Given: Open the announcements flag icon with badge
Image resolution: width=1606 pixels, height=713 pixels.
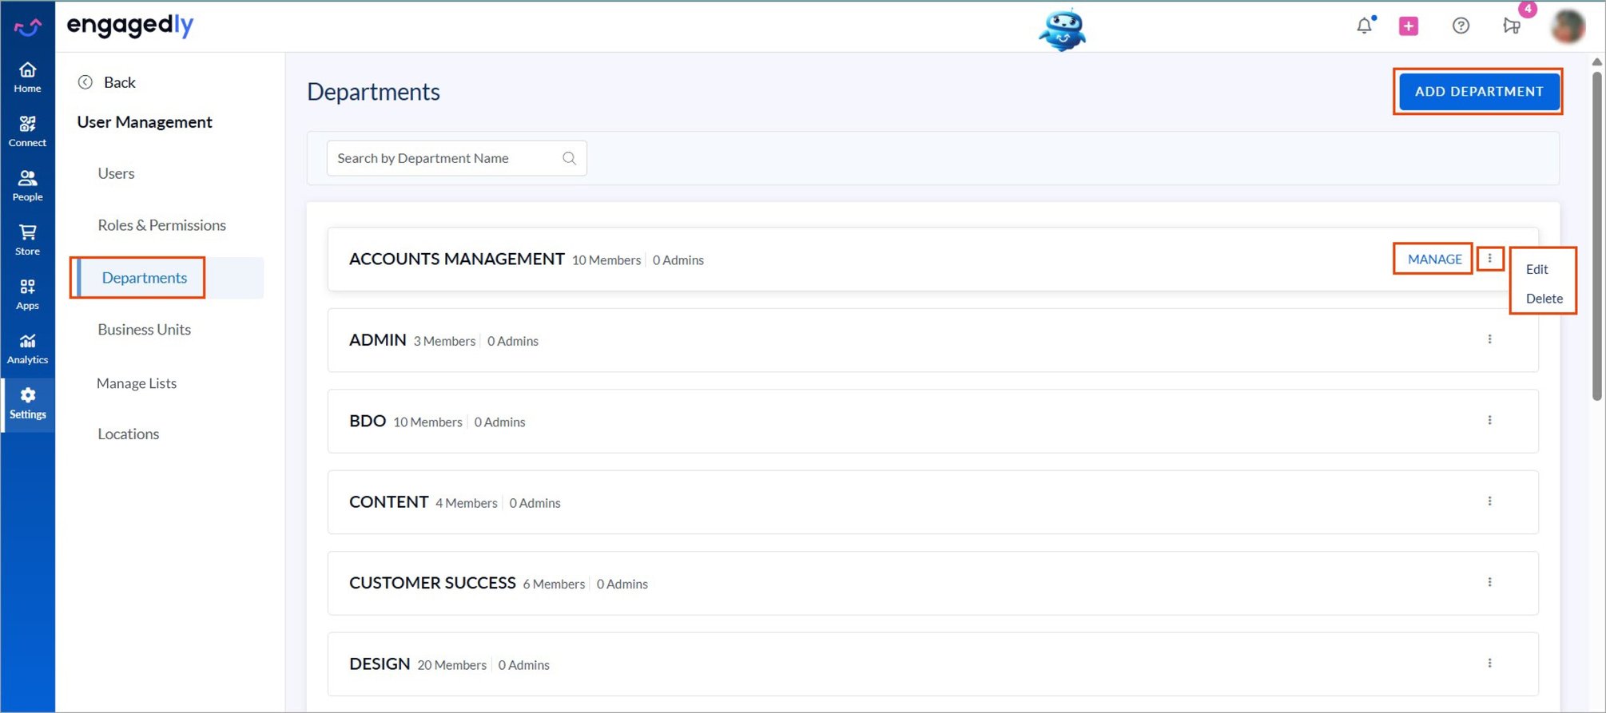Looking at the screenshot, I should click(x=1512, y=26).
